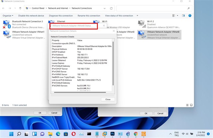
Task: Open the view options dropdown arrow
Action: pyautogui.click(x=177, y=16)
